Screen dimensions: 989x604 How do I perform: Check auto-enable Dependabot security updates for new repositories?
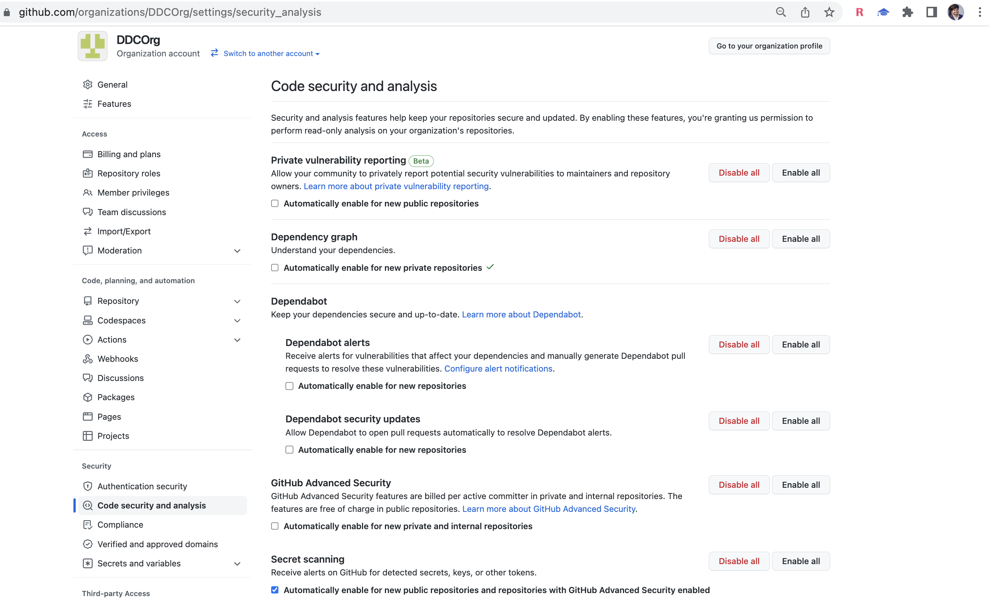click(289, 450)
